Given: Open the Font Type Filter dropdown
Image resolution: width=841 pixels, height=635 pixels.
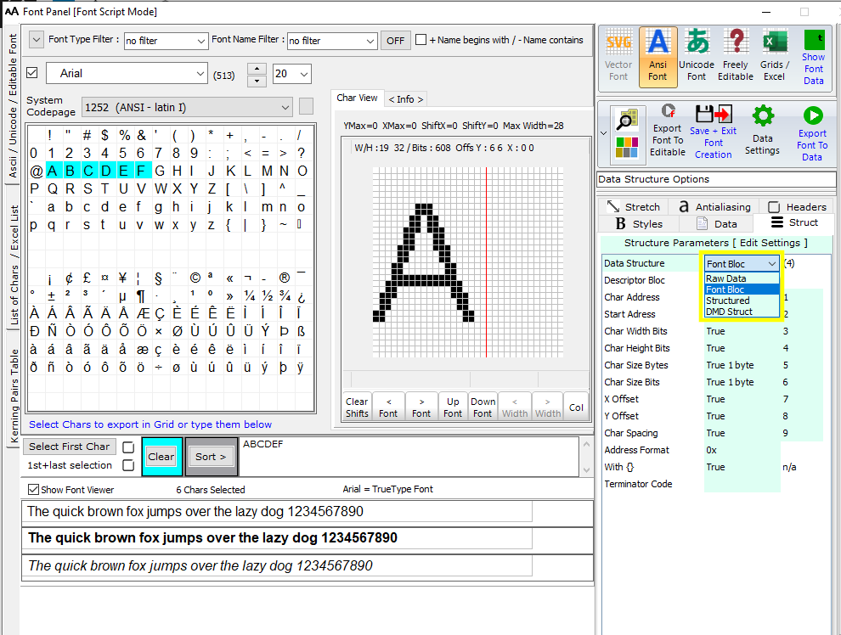Looking at the screenshot, I should click(x=166, y=41).
